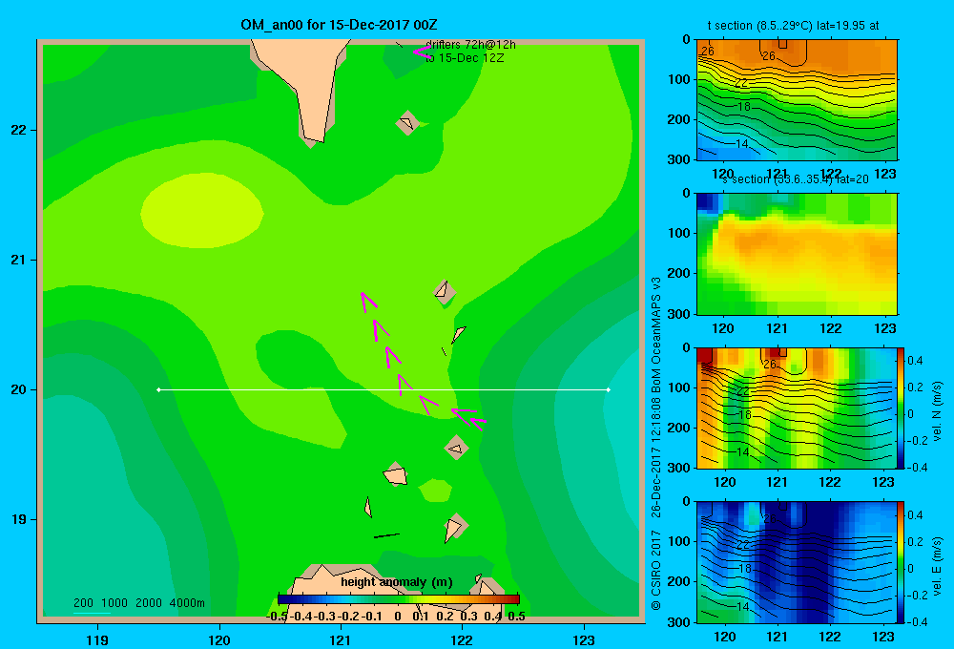Image resolution: width=954 pixels, height=649 pixels.
Task: Click the vel. E velocity colorbar
Action: 901,562
